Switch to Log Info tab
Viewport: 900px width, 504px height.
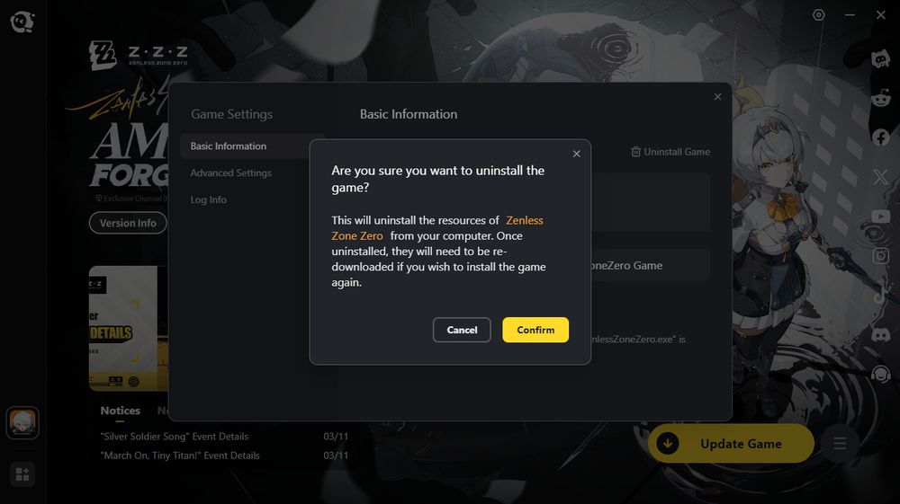tap(209, 199)
